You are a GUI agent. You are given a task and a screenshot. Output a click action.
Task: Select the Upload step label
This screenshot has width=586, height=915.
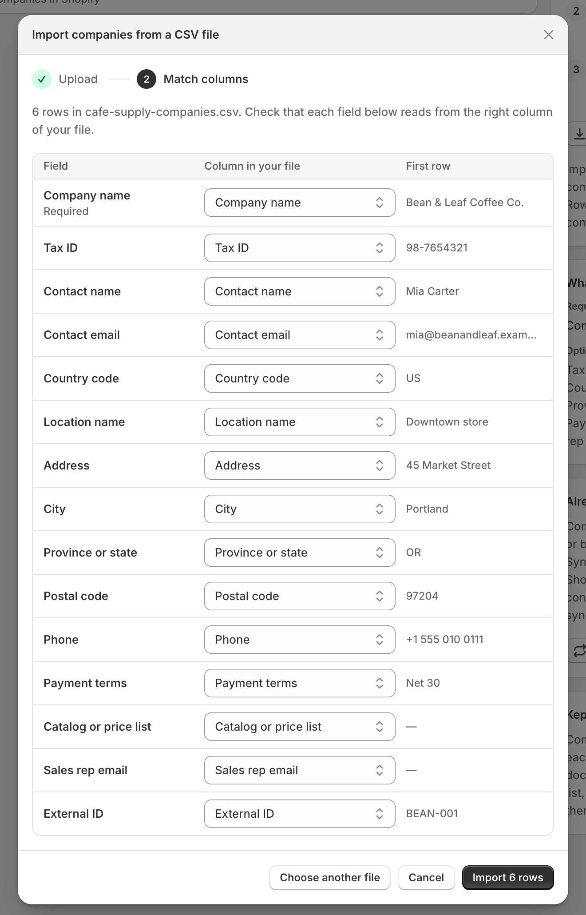click(x=78, y=79)
